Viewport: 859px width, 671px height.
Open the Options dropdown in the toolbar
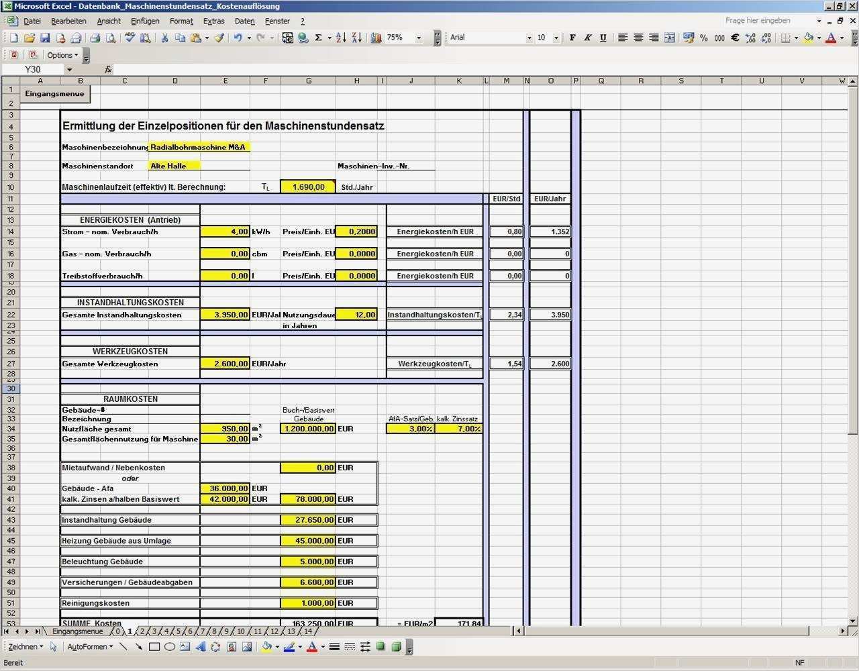coord(62,55)
